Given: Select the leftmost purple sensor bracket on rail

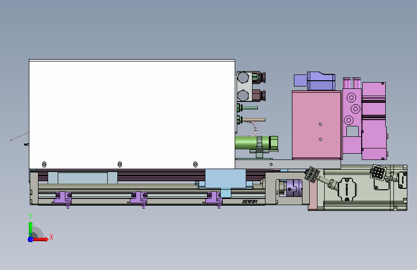Looking at the screenshot, I should click(x=63, y=198).
